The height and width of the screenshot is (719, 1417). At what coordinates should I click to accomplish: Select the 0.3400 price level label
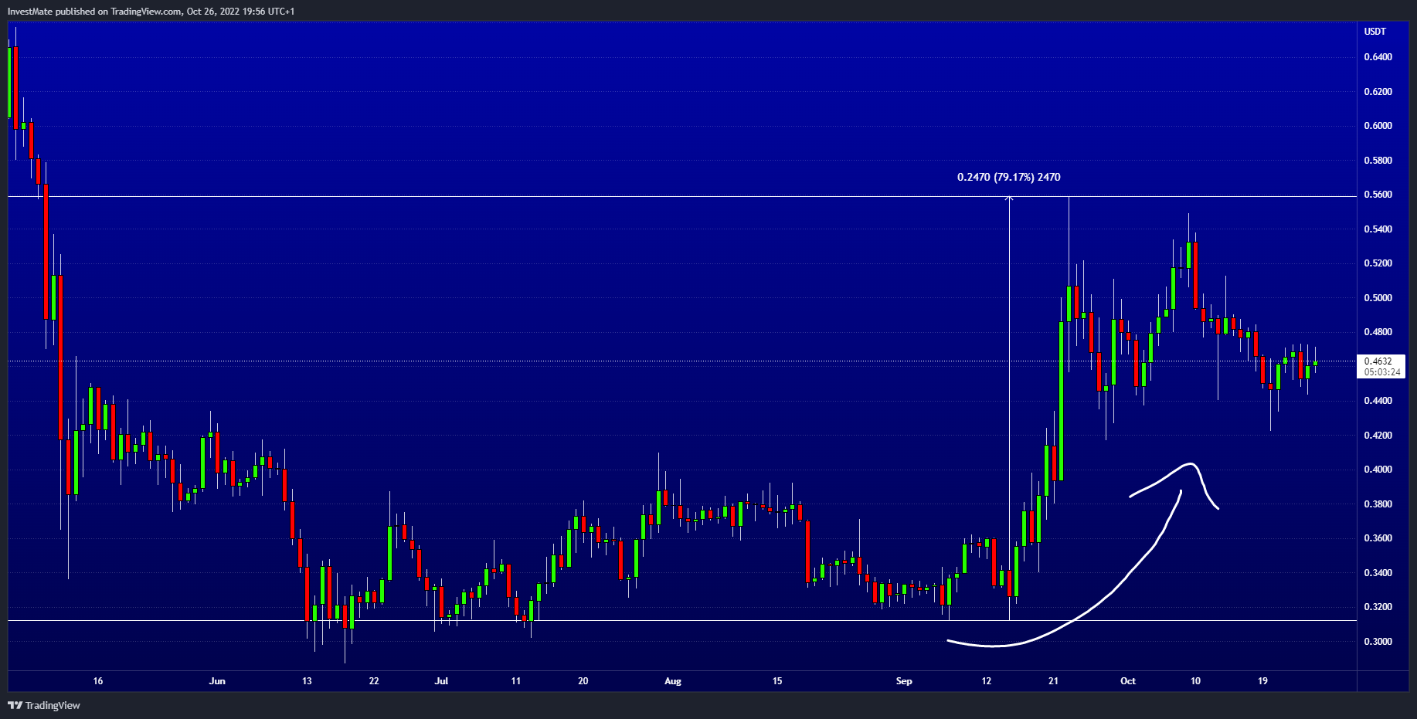pyautogui.click(x=1378, y=573)
